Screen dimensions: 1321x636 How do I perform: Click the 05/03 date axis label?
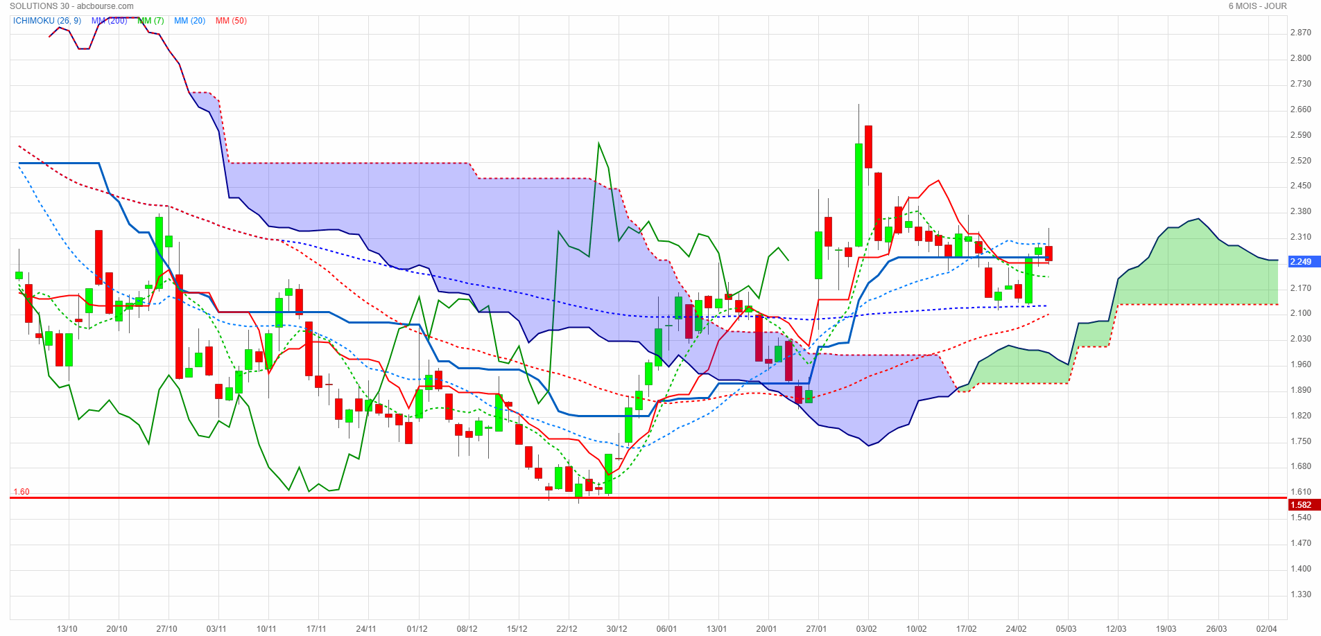pyautogui.click(x=1067, y=629)
